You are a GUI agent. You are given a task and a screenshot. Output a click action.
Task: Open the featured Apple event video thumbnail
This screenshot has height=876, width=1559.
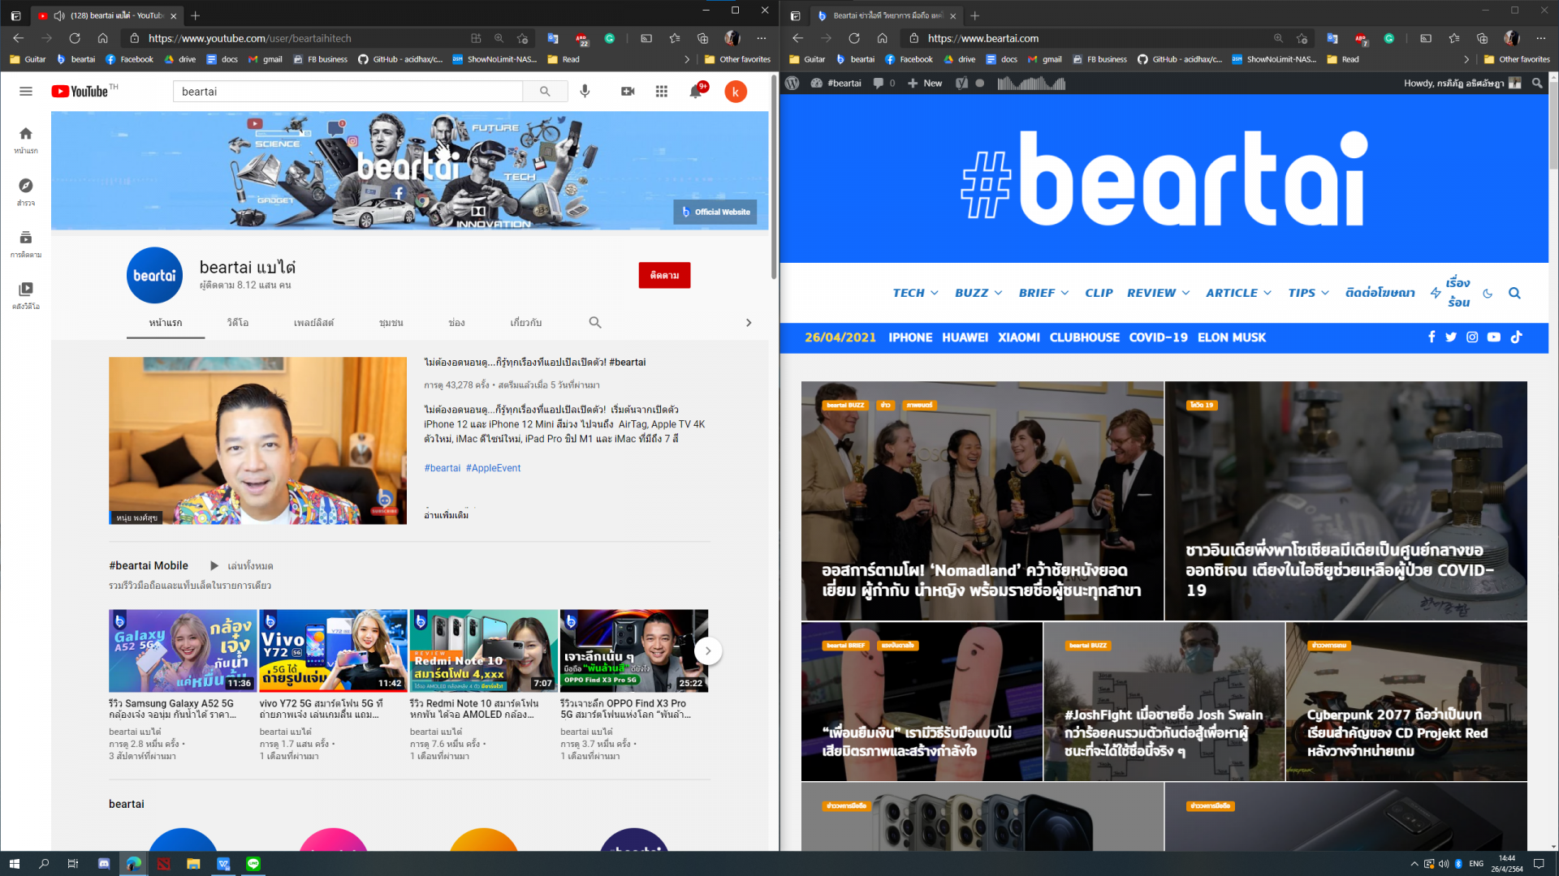pyautogui.click(x=257, y=440)
